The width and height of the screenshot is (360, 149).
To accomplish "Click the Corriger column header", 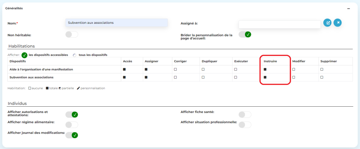I will (180, 61).
